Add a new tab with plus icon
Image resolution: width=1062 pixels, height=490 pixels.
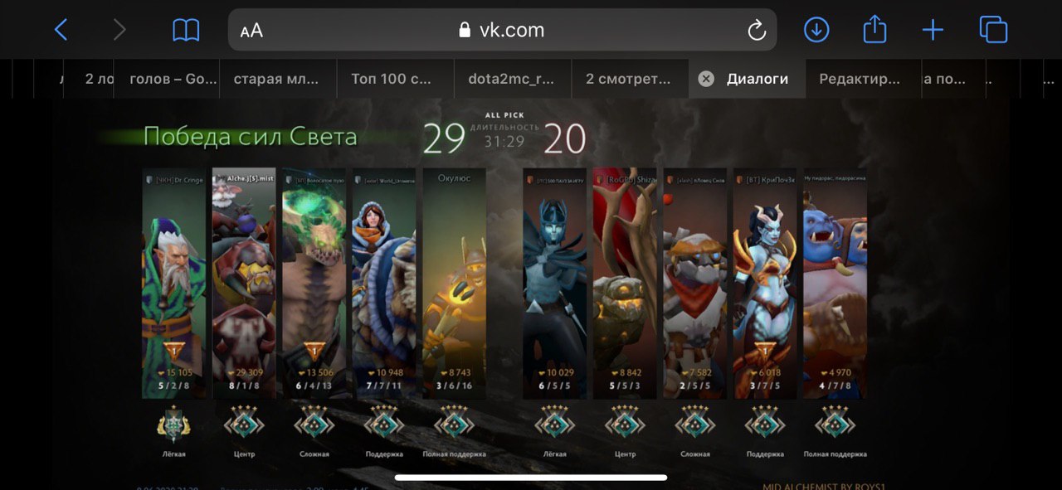[933, 31]
